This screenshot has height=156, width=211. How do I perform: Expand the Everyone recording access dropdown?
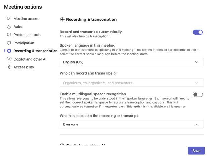click(132, 124)
